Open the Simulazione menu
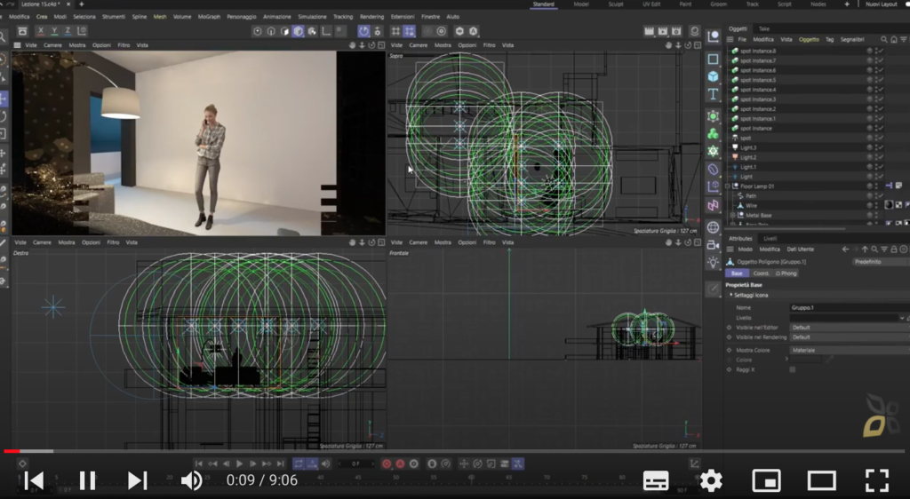Viewport: 910px width, 499px height. 312,16
